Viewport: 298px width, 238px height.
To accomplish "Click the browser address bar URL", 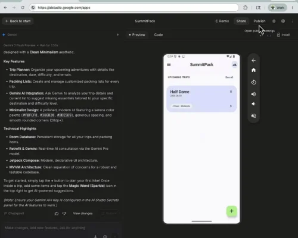I will point(64,8).
